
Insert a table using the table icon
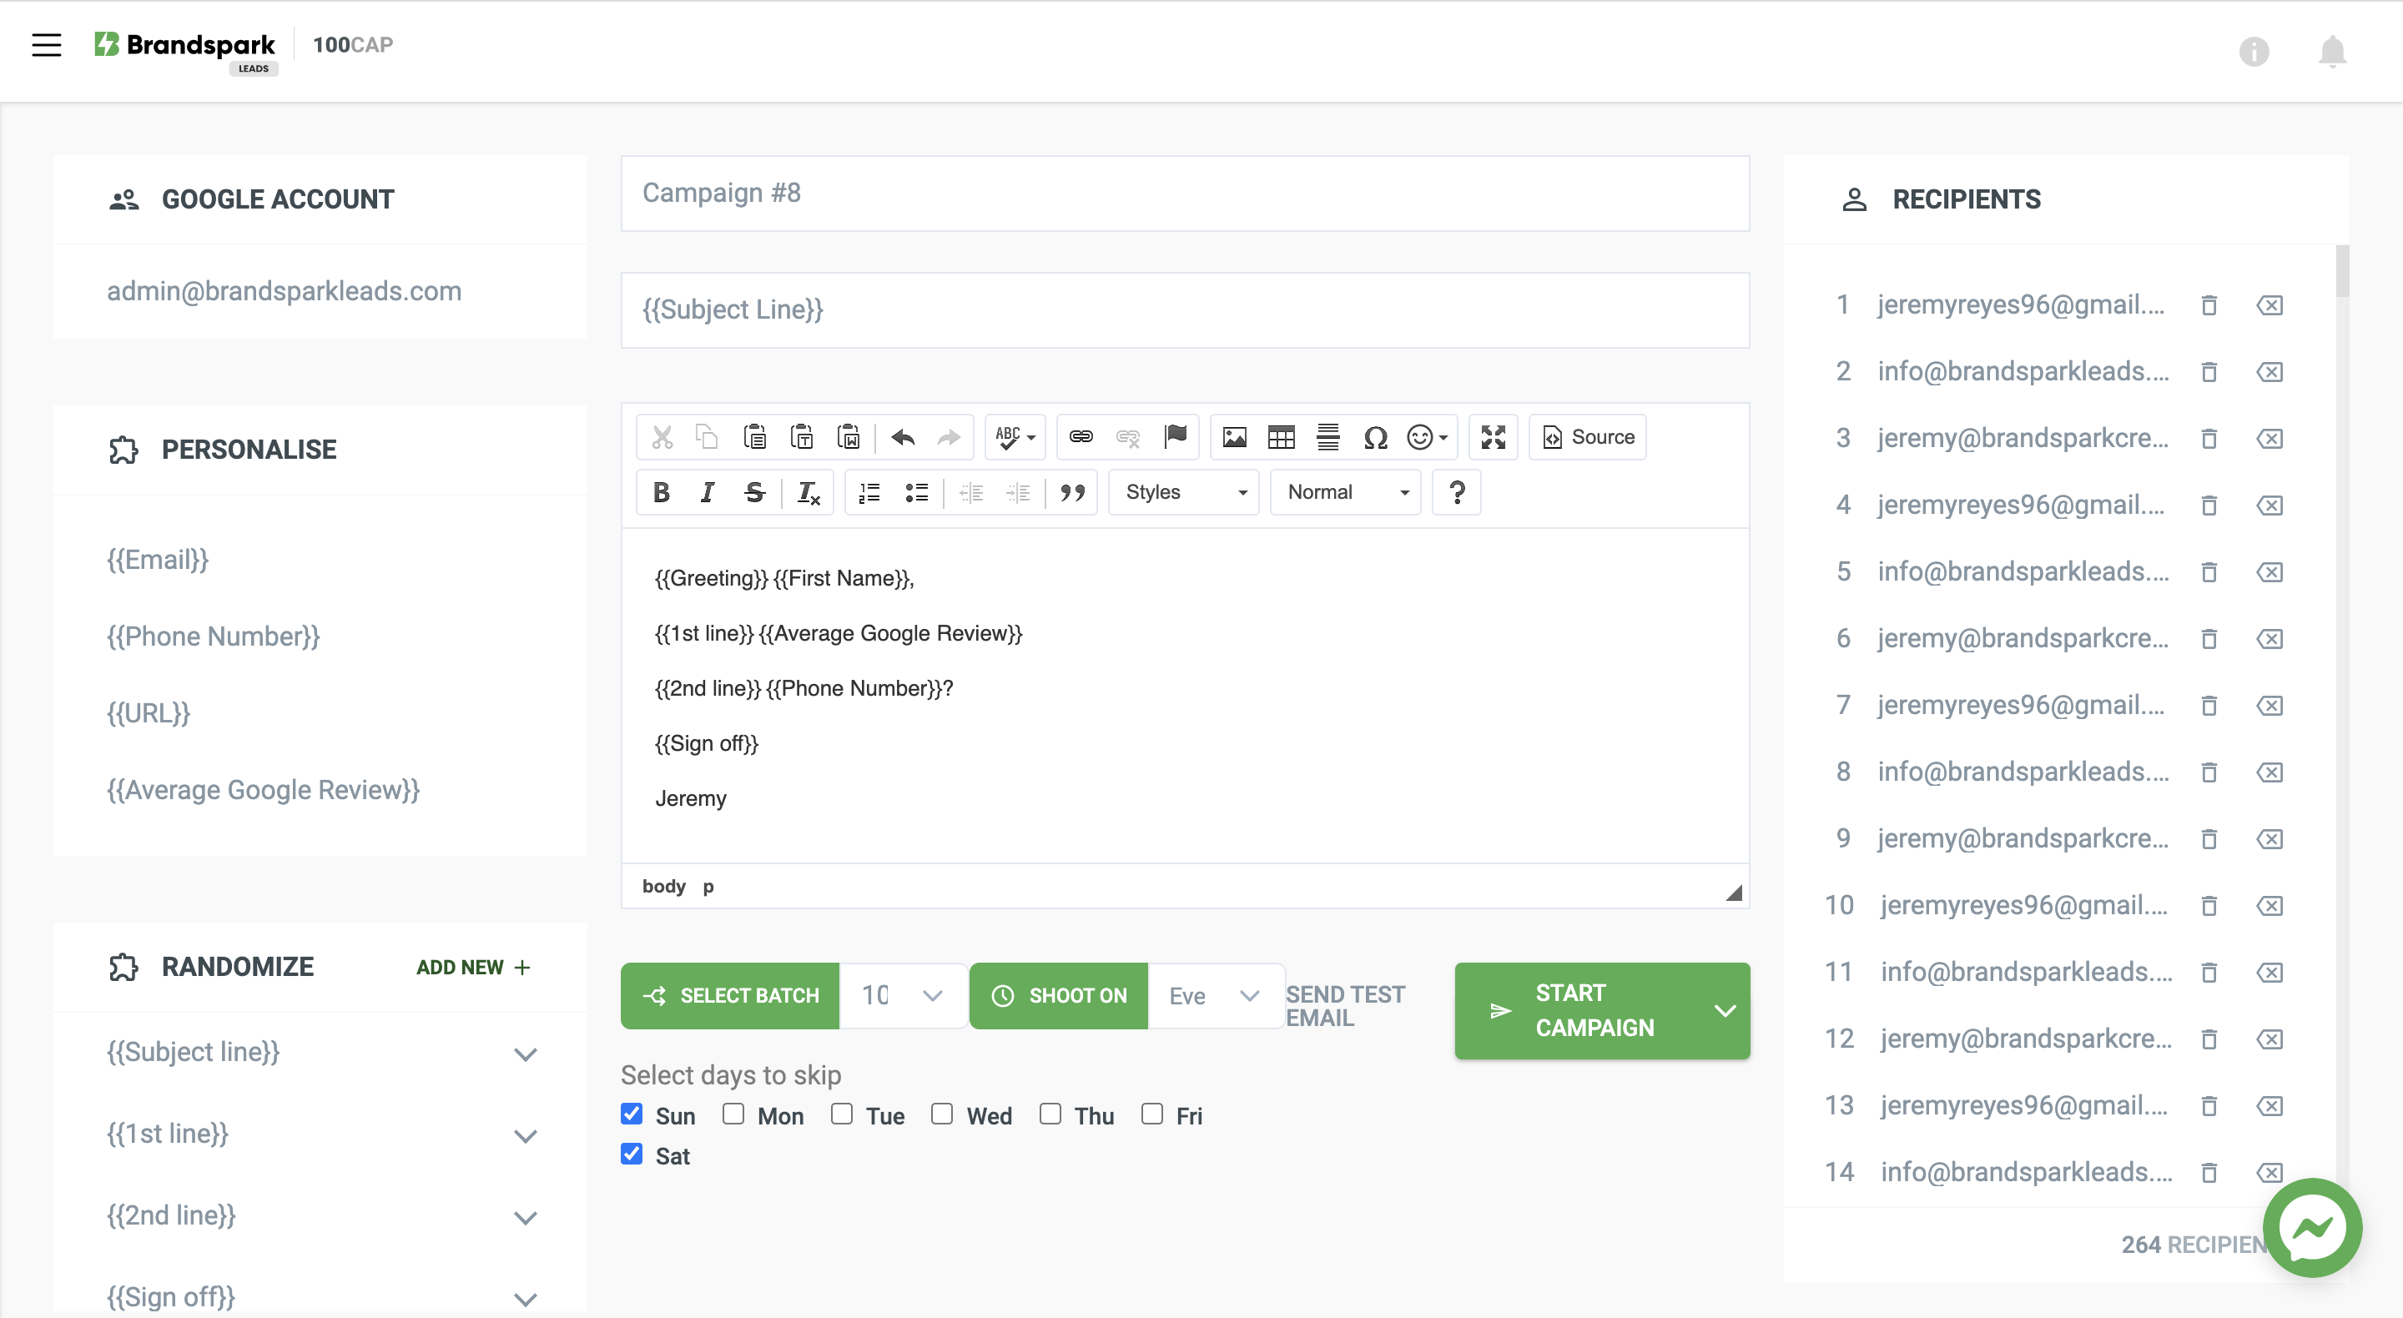[x=1281, y=436]
